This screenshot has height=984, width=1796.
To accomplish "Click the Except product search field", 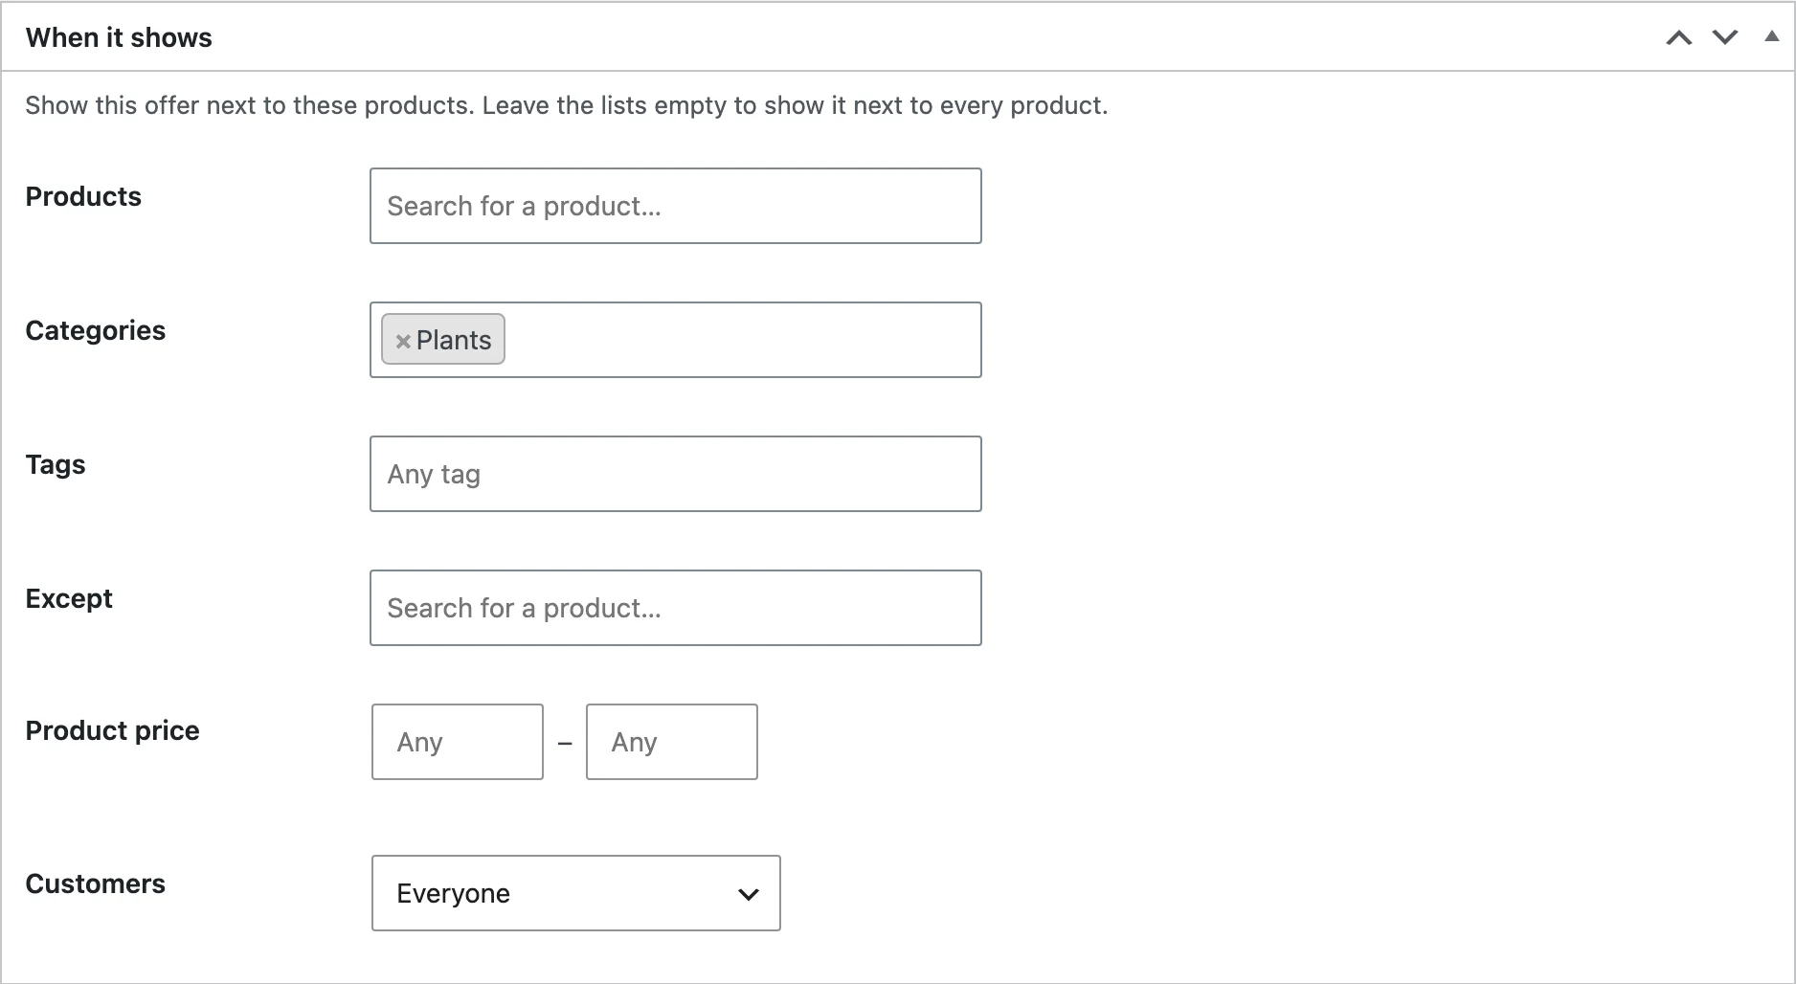I will [676, 608].
